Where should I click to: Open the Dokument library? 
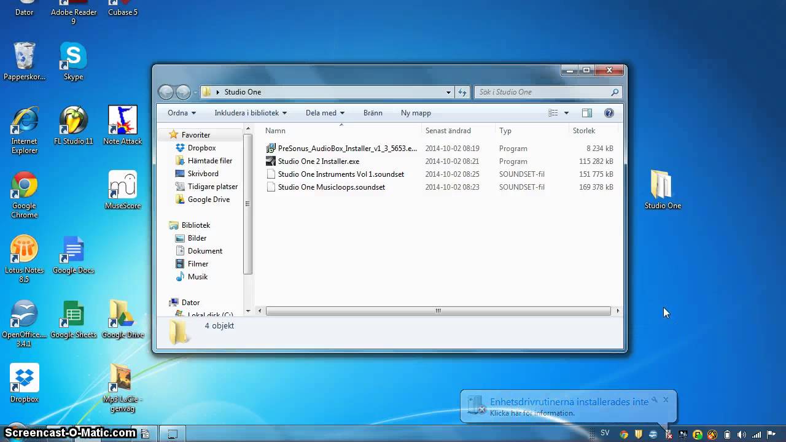pyautogui.click(x=204, y=251)
